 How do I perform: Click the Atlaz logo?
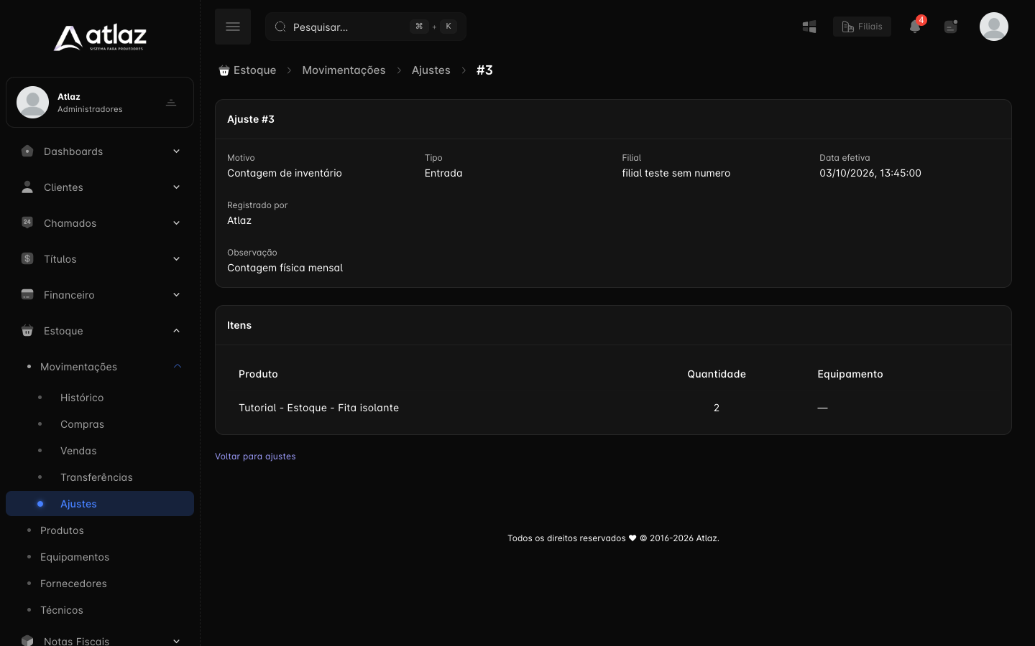(x=100, y=38)
